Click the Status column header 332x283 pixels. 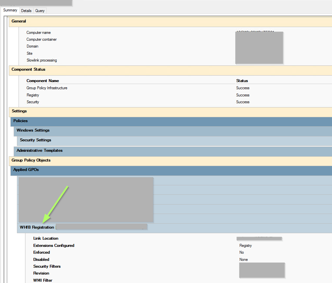pos(242,81)
